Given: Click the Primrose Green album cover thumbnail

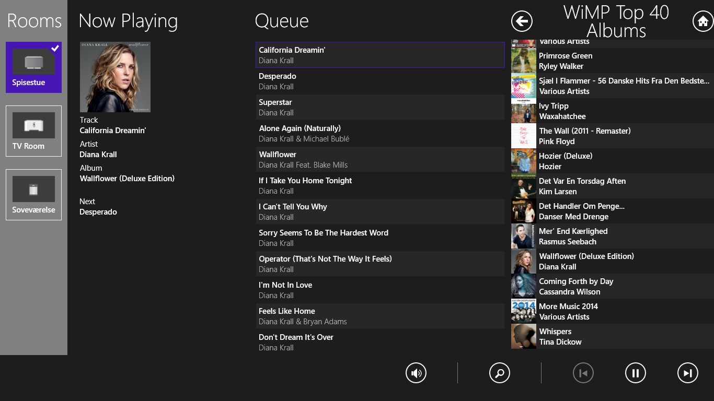Looking at the screenshot, I should point(524,61).
